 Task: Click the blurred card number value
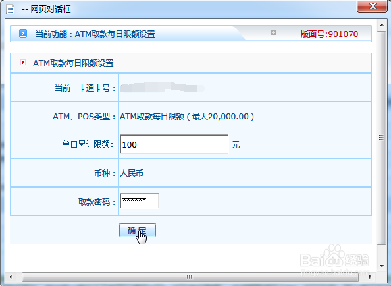point(163,88)
